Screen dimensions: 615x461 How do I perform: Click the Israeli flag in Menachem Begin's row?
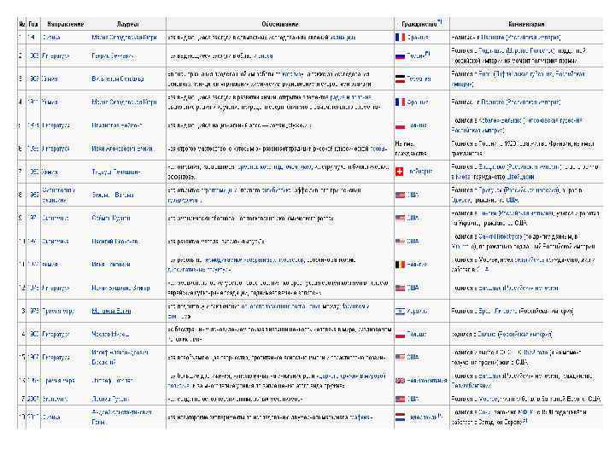(400, 312)
